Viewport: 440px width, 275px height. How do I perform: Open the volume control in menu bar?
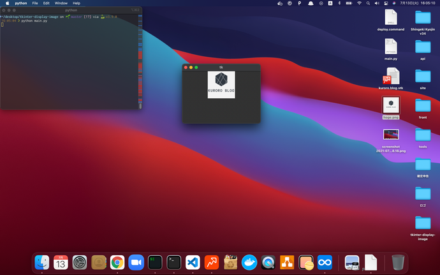tap(377, 3)
